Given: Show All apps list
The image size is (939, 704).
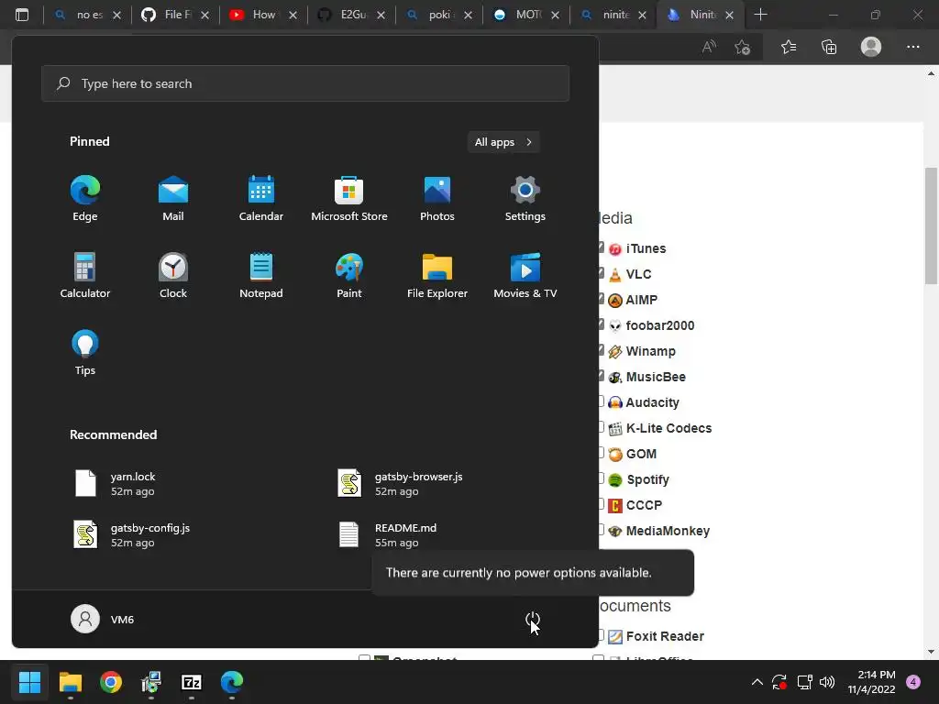Looking at the screenshot, I should (x=503, y=142).
